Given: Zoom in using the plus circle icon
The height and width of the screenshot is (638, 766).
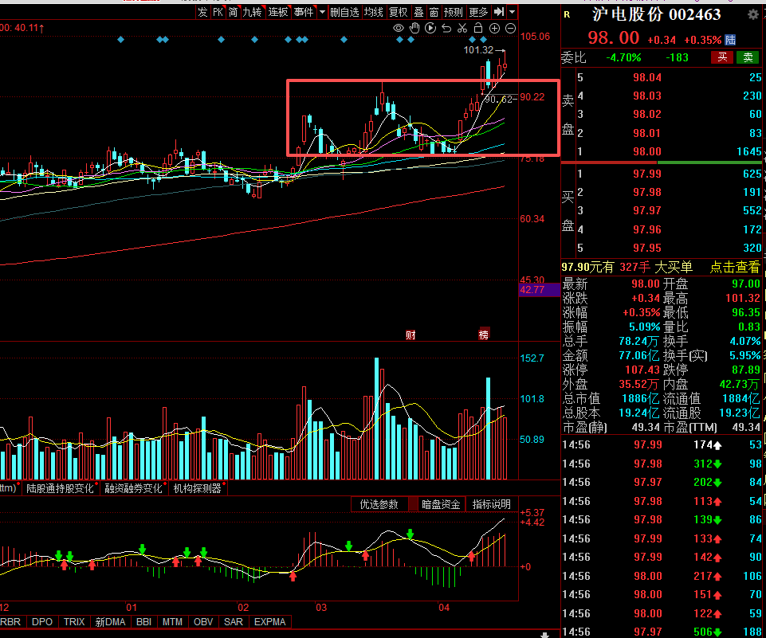Looking at the screenshot, I should pyautogui.click(x=494, y=29).
